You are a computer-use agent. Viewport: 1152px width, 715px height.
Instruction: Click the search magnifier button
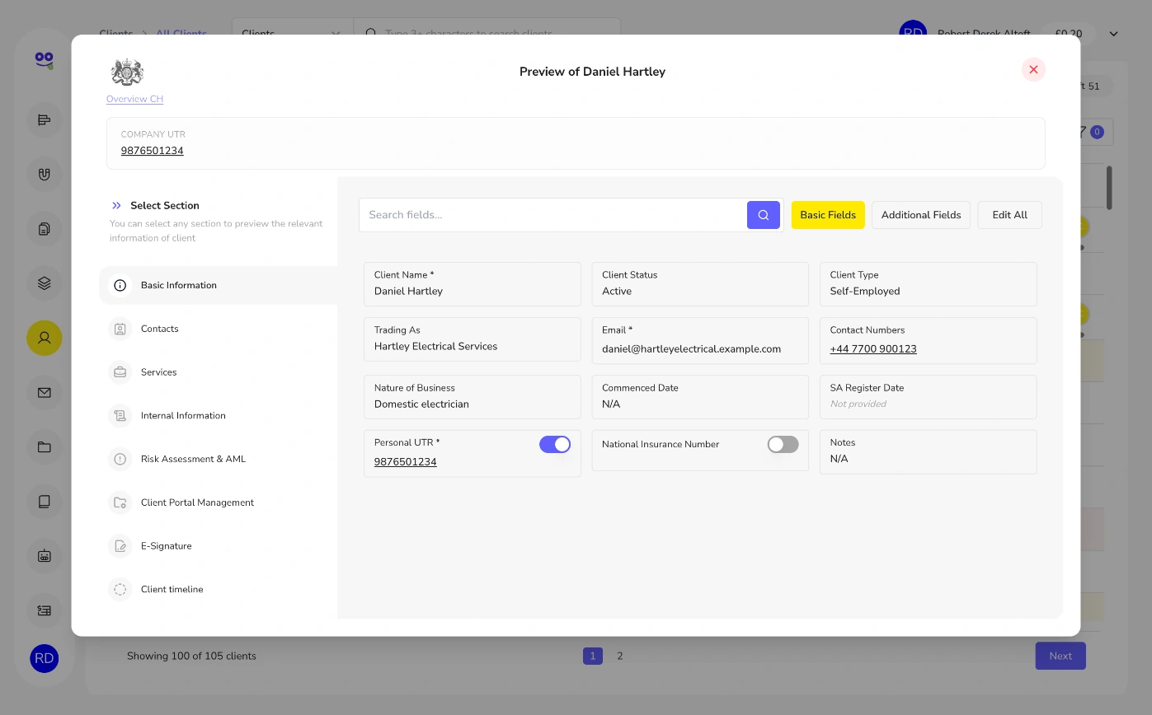(x=763, y=215)
